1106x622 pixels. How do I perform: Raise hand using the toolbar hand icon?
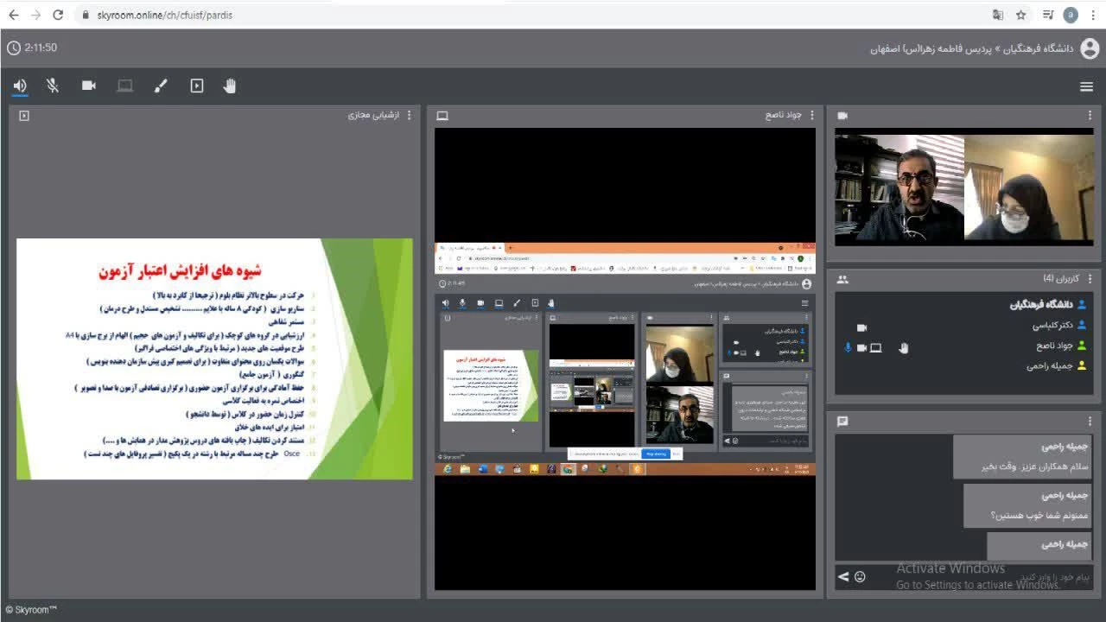pos(230,86)
